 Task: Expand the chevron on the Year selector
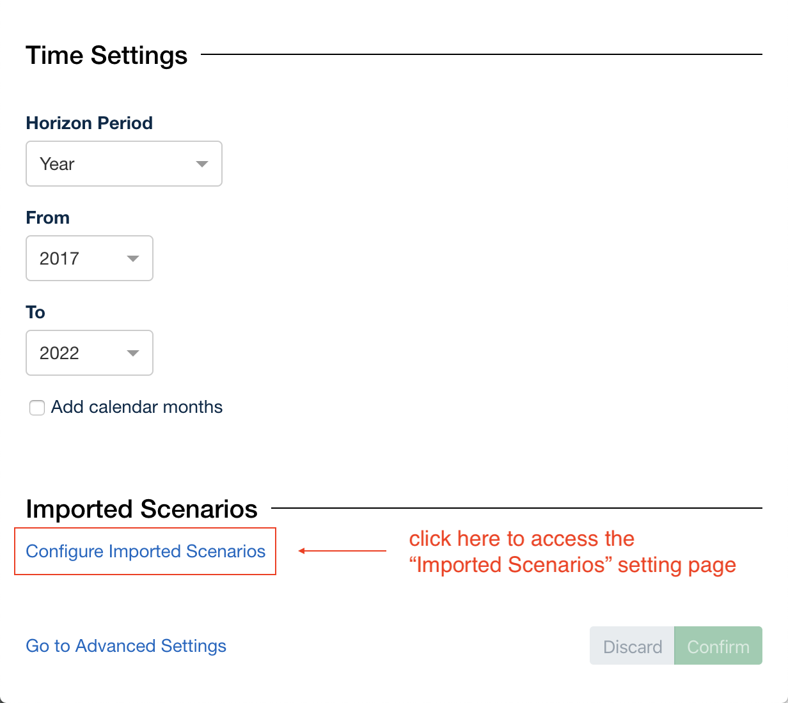(x=203, y=164)
